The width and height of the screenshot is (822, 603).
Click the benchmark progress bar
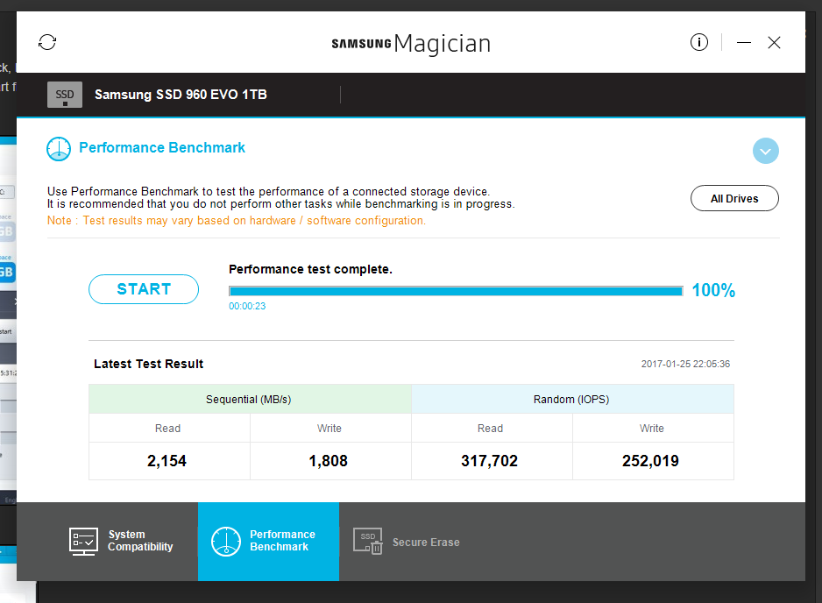click(456, 291)
